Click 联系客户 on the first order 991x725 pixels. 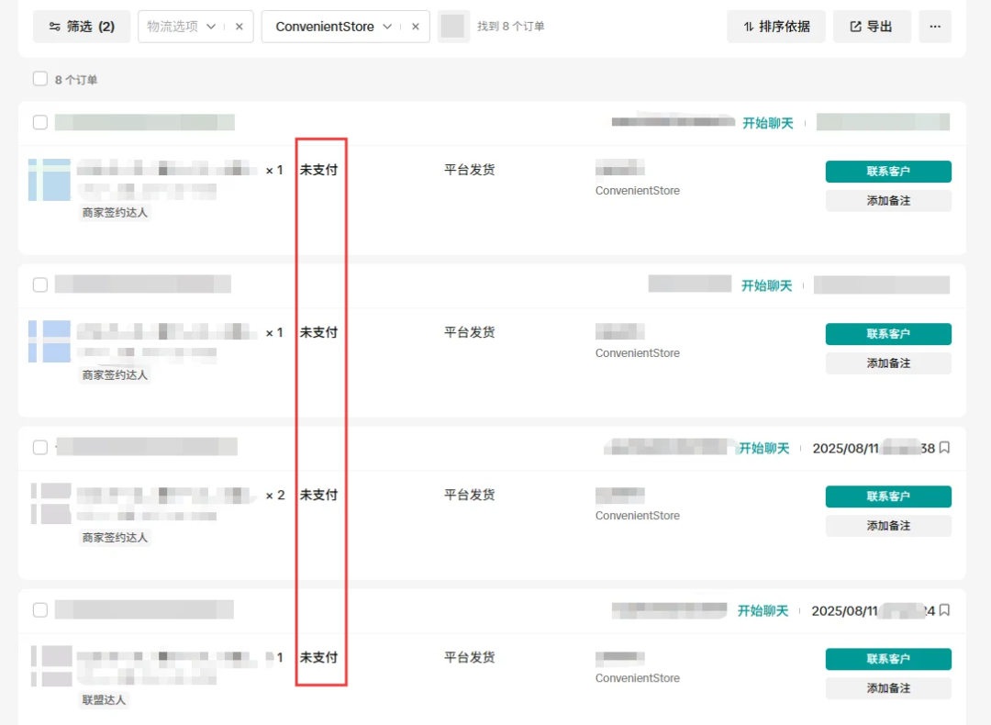887,171
